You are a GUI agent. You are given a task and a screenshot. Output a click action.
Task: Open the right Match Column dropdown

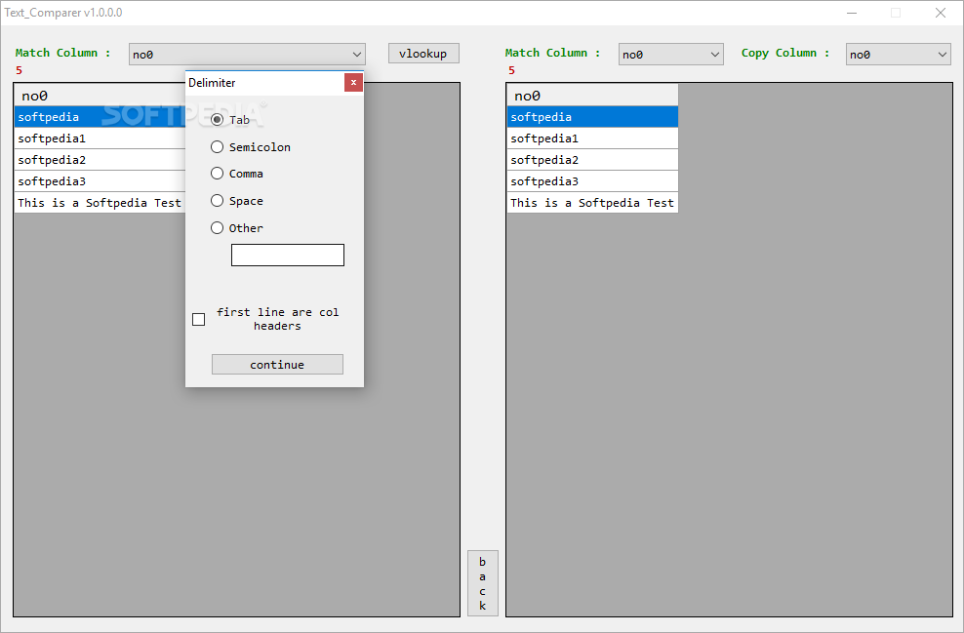coord(670,54)
